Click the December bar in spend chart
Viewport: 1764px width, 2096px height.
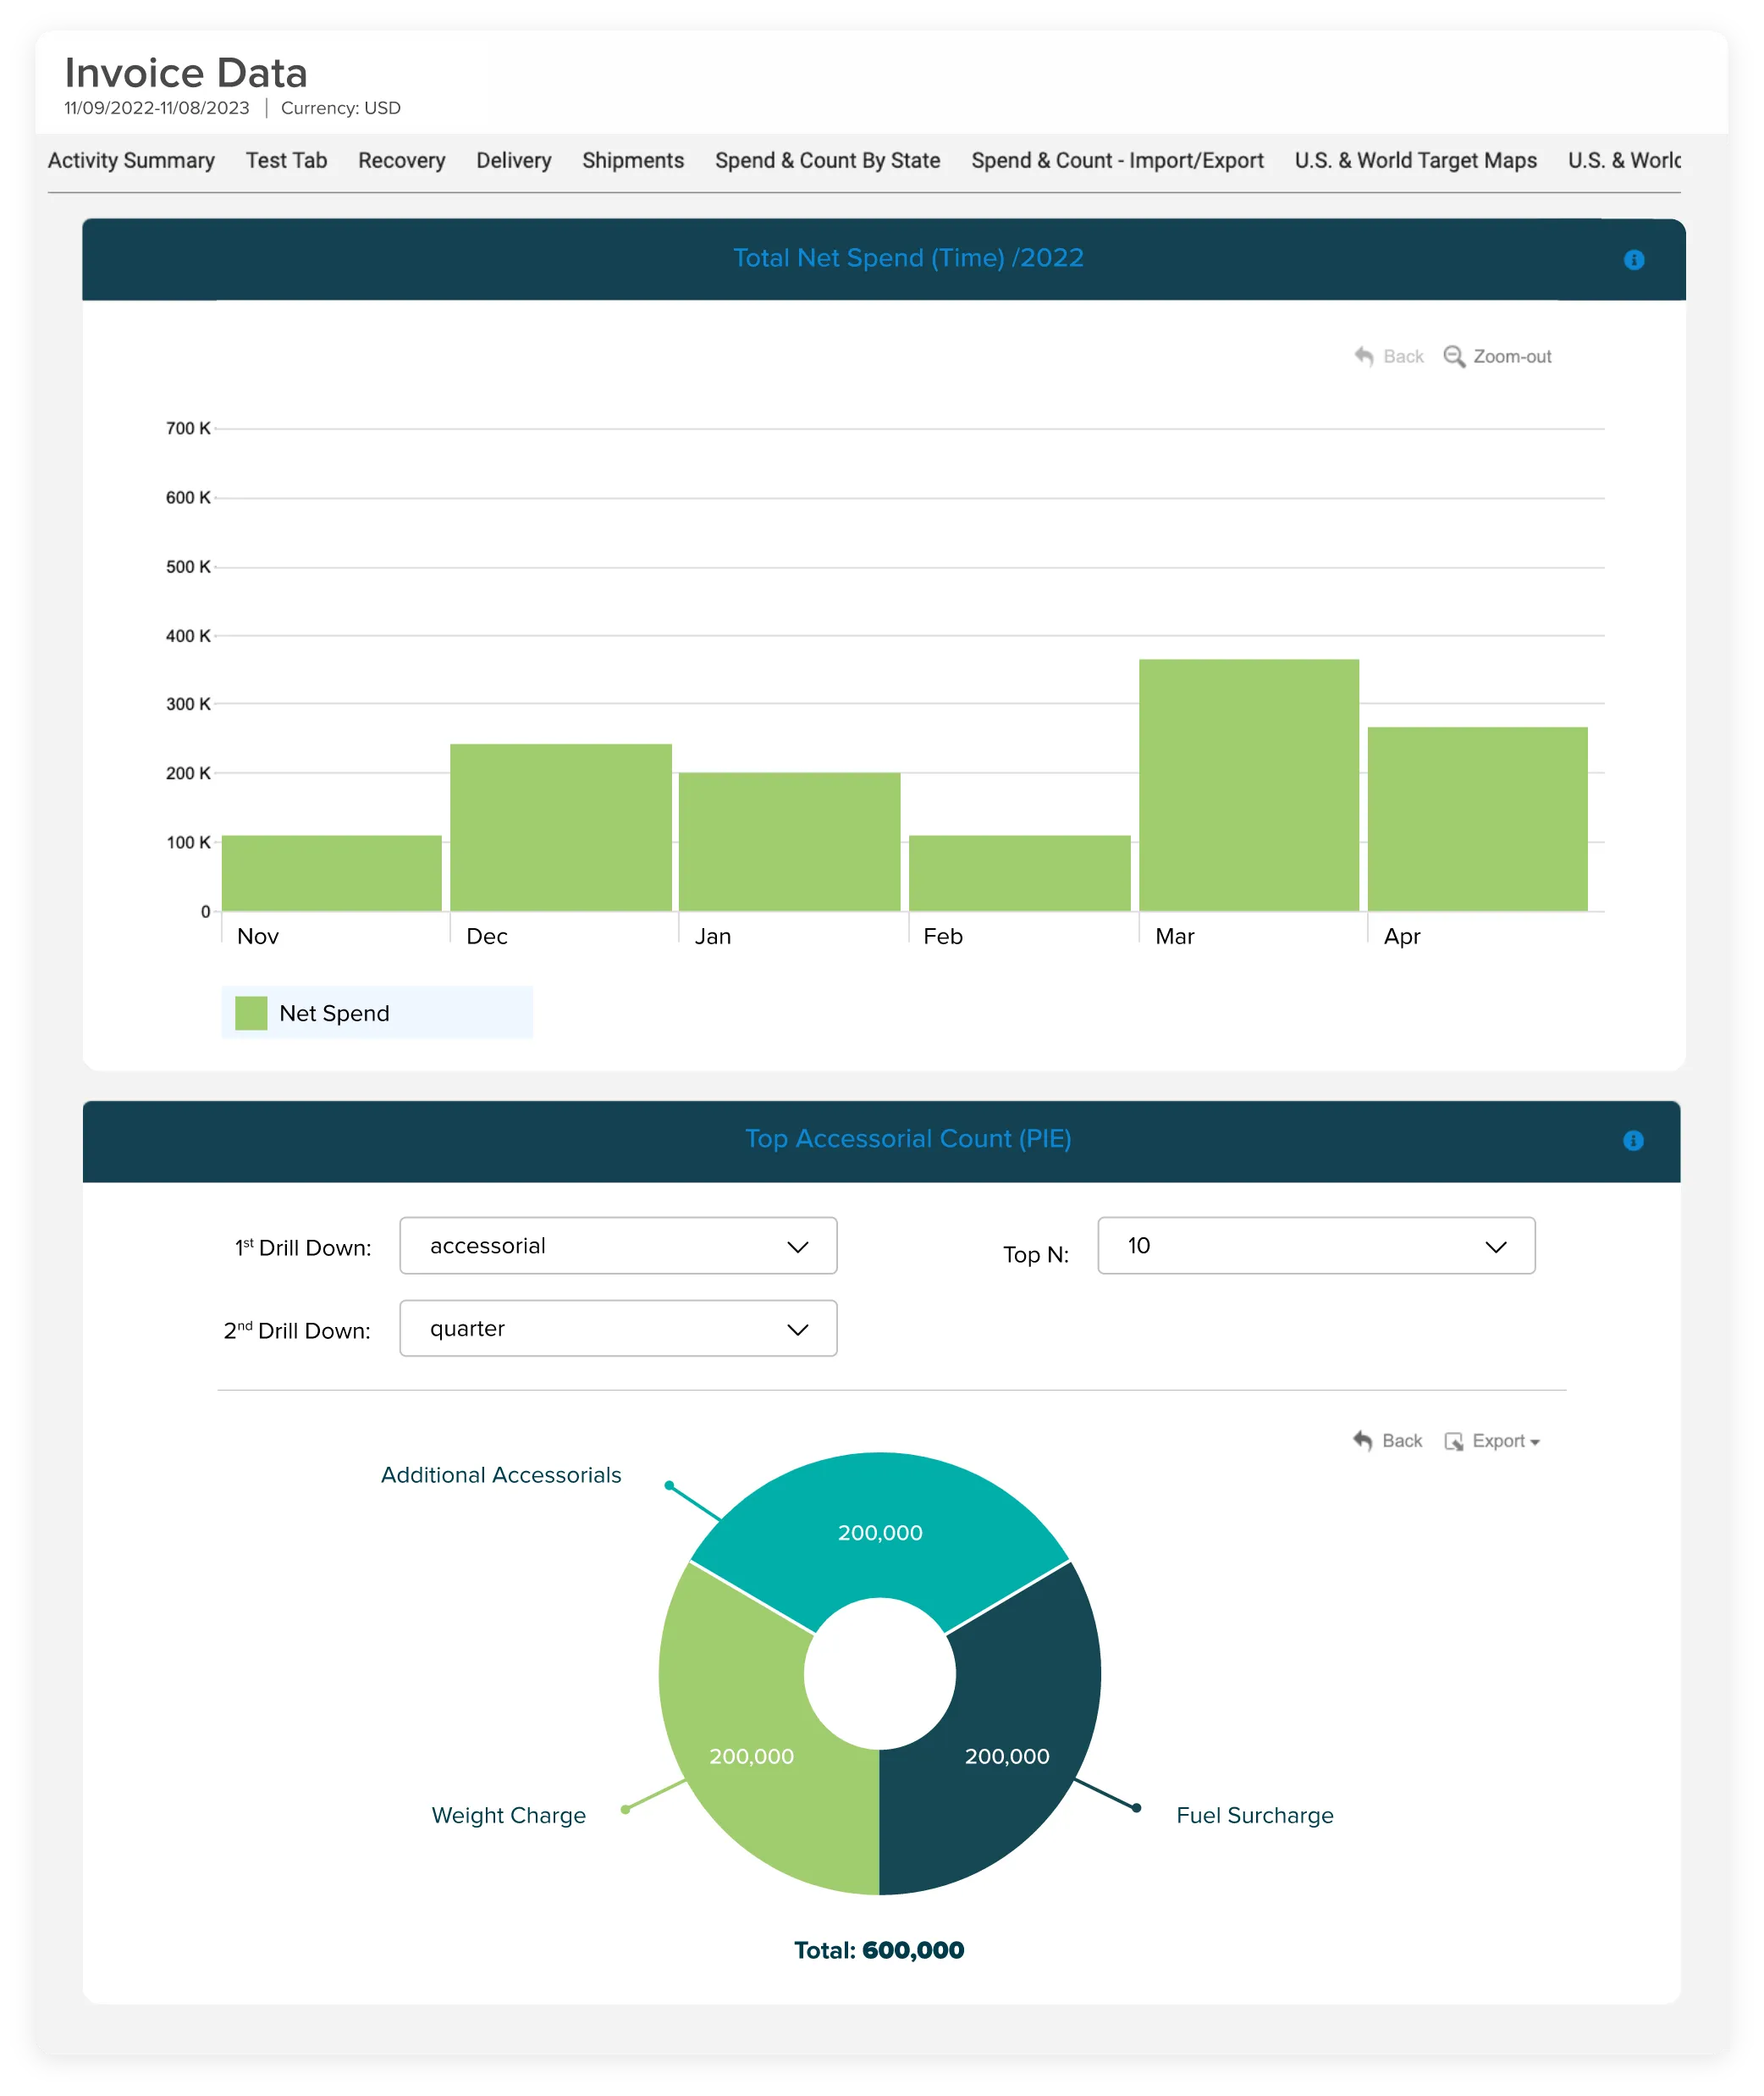560,827
